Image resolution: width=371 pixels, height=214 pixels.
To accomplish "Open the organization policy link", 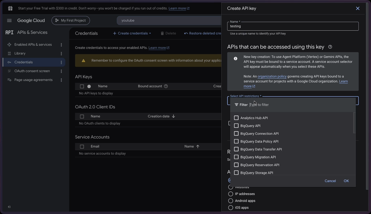I will (272, 76).
